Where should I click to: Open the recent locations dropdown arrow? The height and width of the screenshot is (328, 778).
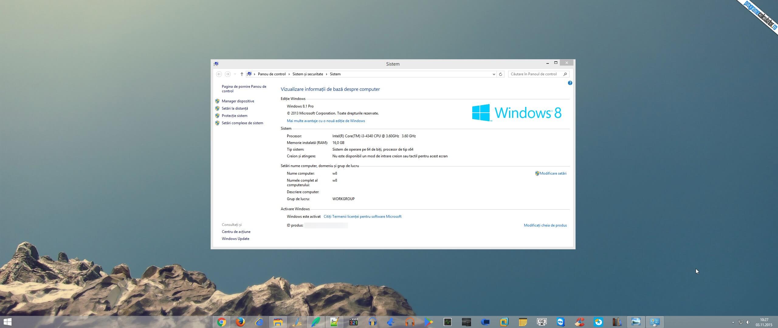tap(235, 74)
